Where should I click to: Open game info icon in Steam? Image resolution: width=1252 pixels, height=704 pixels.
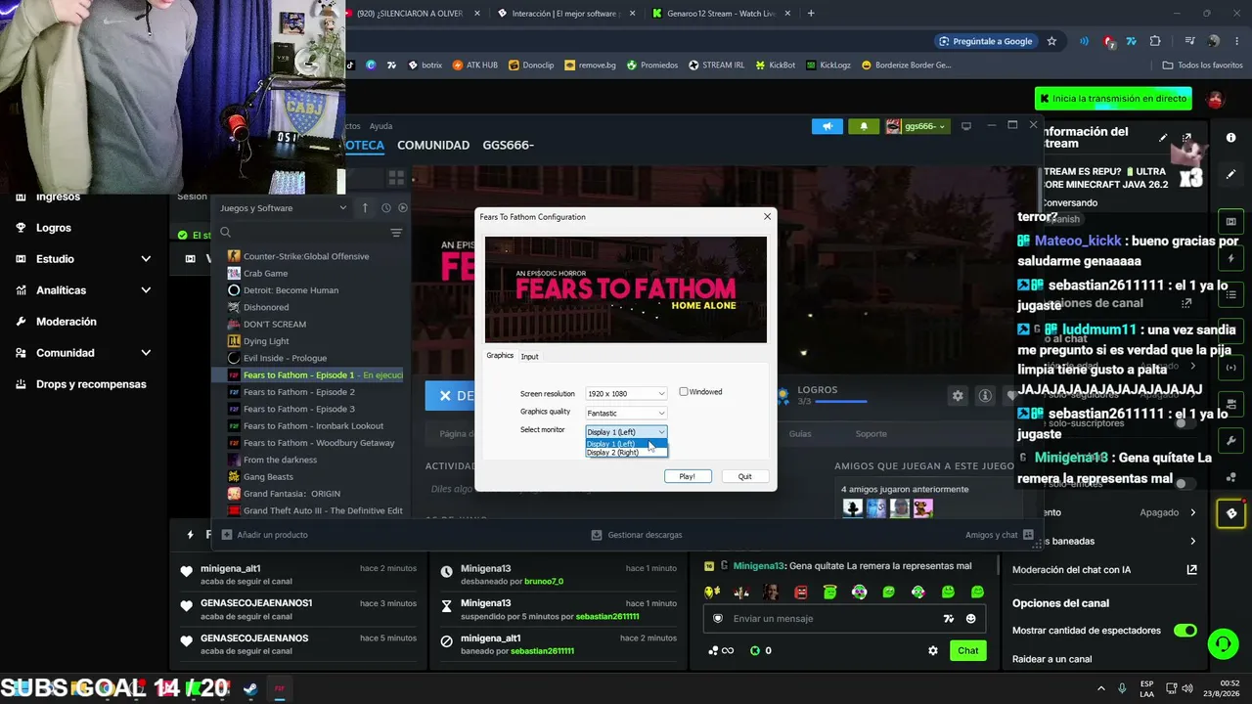(985, 395)
